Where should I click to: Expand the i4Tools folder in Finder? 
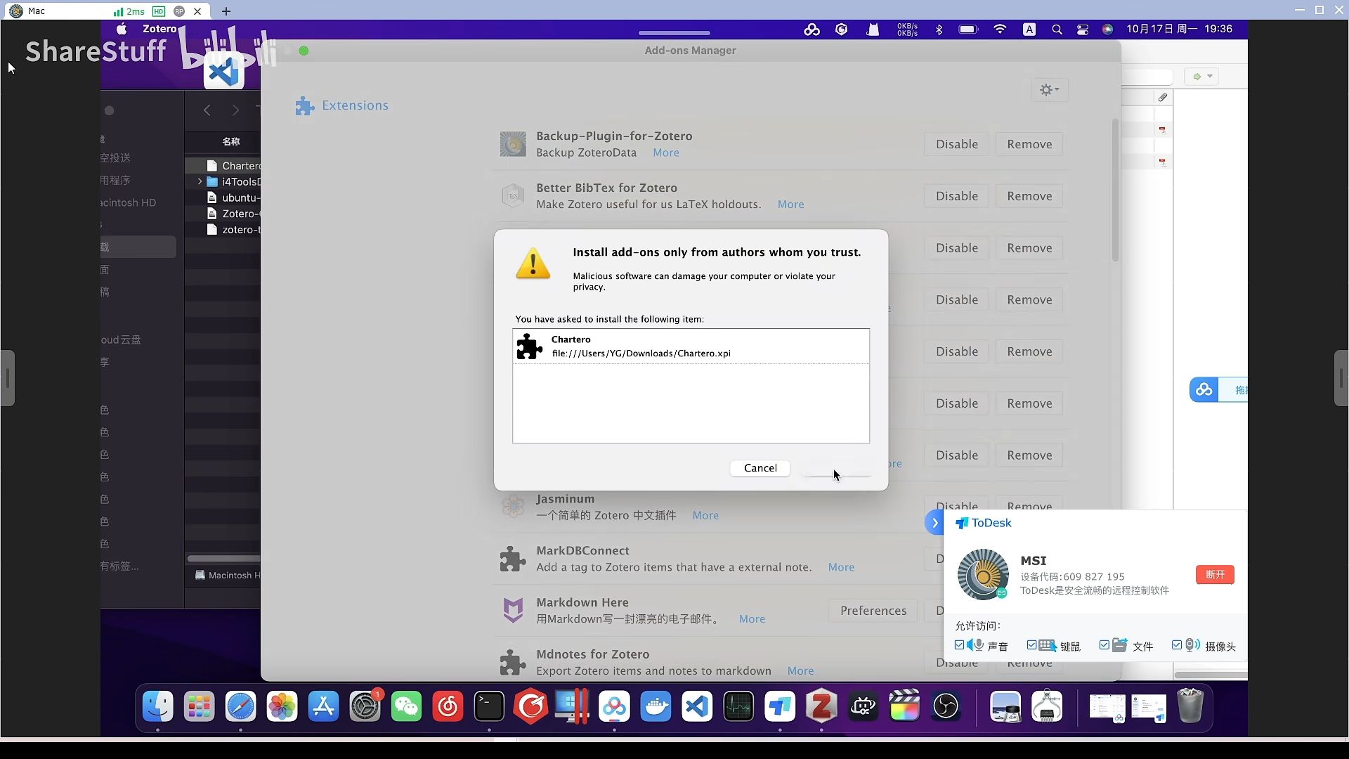point(200,181)
